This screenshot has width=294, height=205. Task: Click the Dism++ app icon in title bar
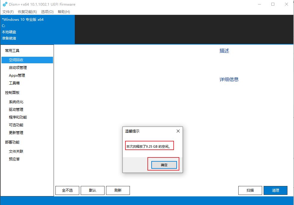pos(5,4)
